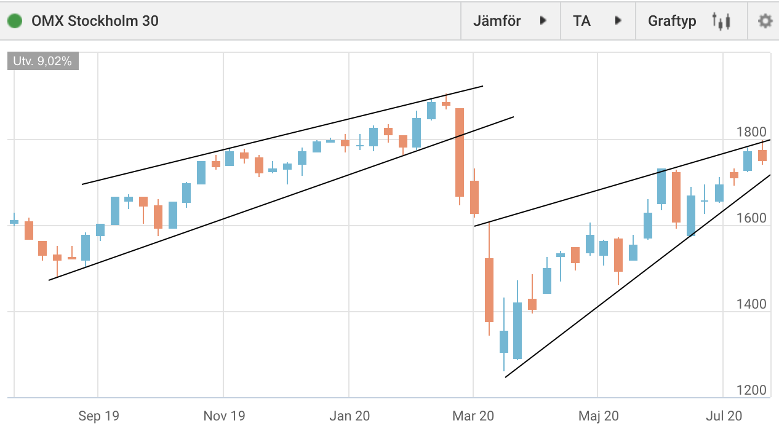
Task: Open the Graftyp dropdown label
Action: click(672, 21)
